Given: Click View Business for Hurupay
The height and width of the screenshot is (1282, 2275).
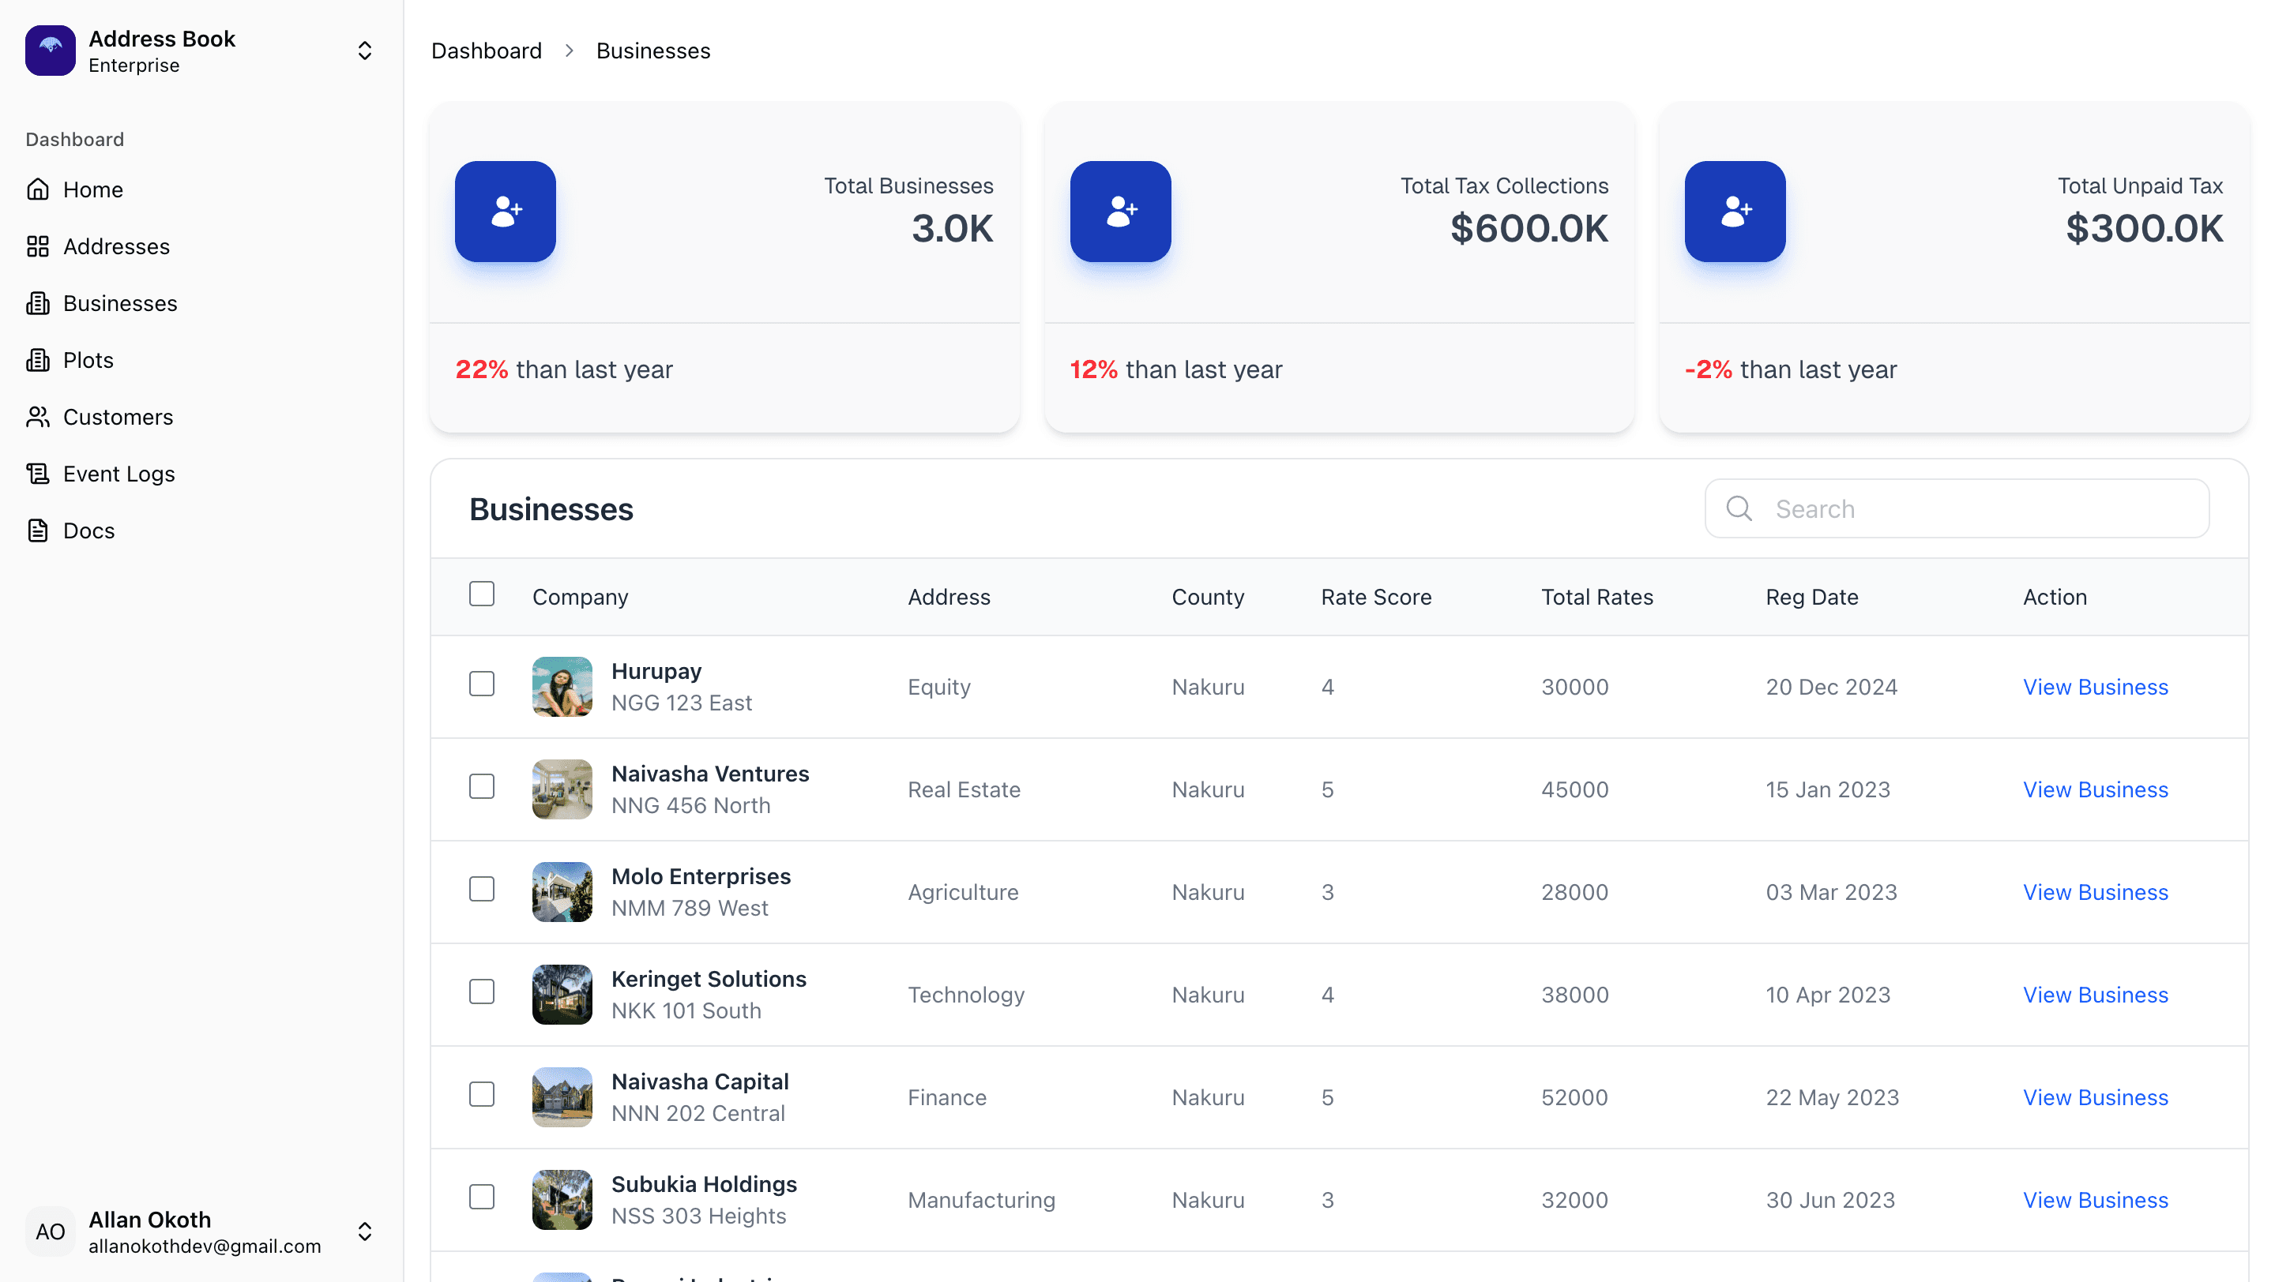Looking at the screenshot, I should 2096,687.
